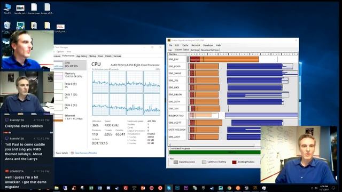
Task: Open the Unreal Engine taskbar icon
Action: point(246,188)
